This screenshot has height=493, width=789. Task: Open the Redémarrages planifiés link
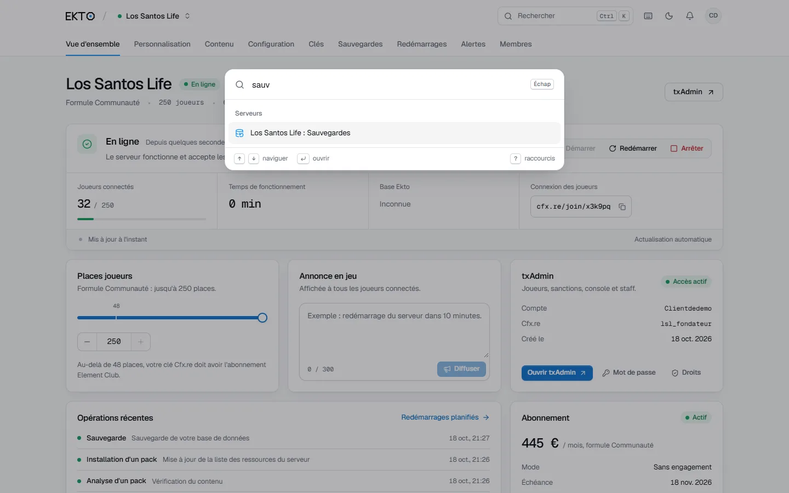[x=445, y=417]
